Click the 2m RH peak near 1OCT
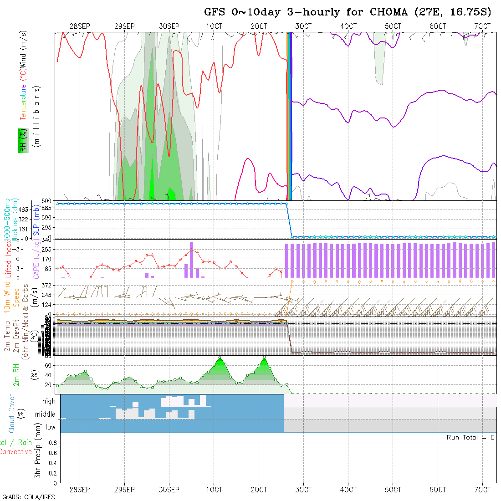 point(220,358)
